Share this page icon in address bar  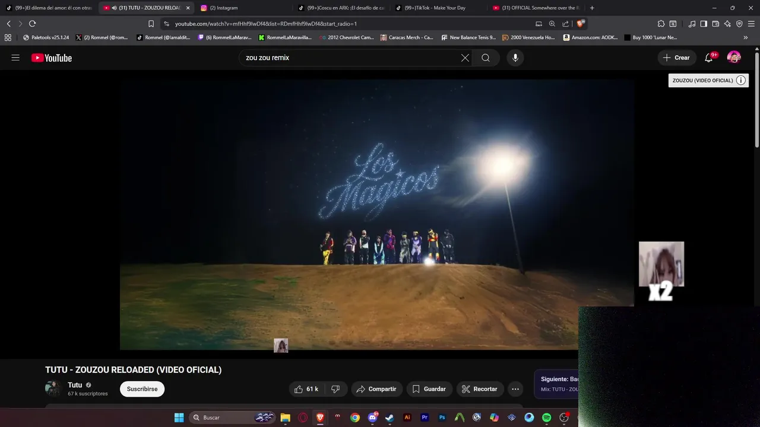[x=565, y=24]
